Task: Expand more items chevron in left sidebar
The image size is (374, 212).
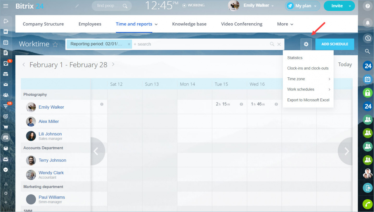Action: [x=6, y=169]
